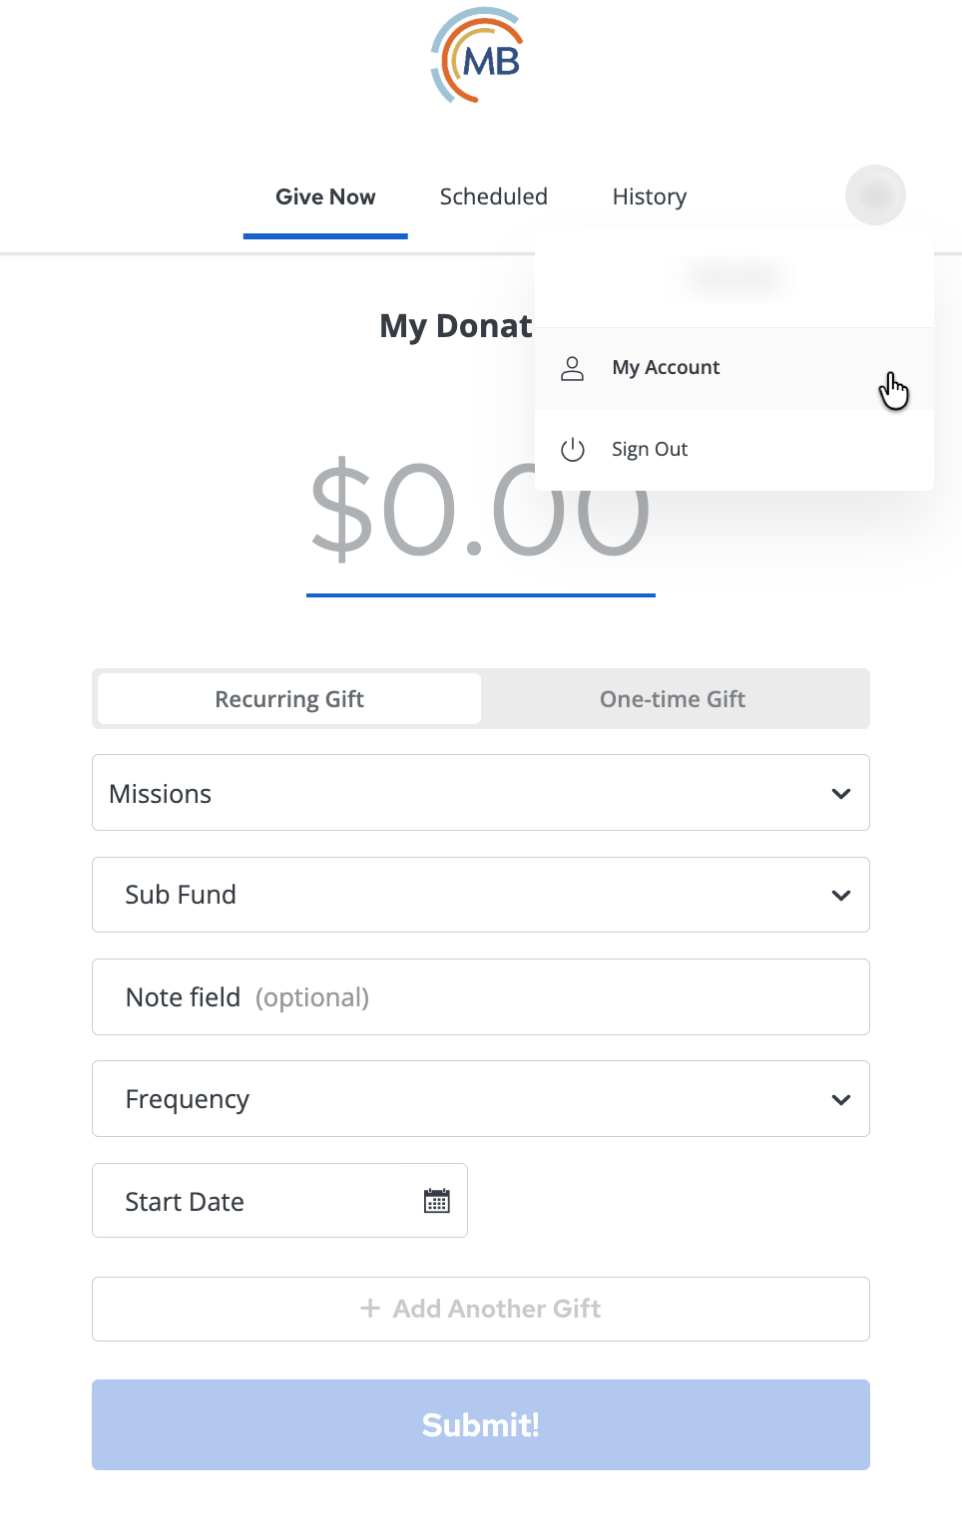
Task: Click the MB logo at top
Action: (x=477, y=56)
